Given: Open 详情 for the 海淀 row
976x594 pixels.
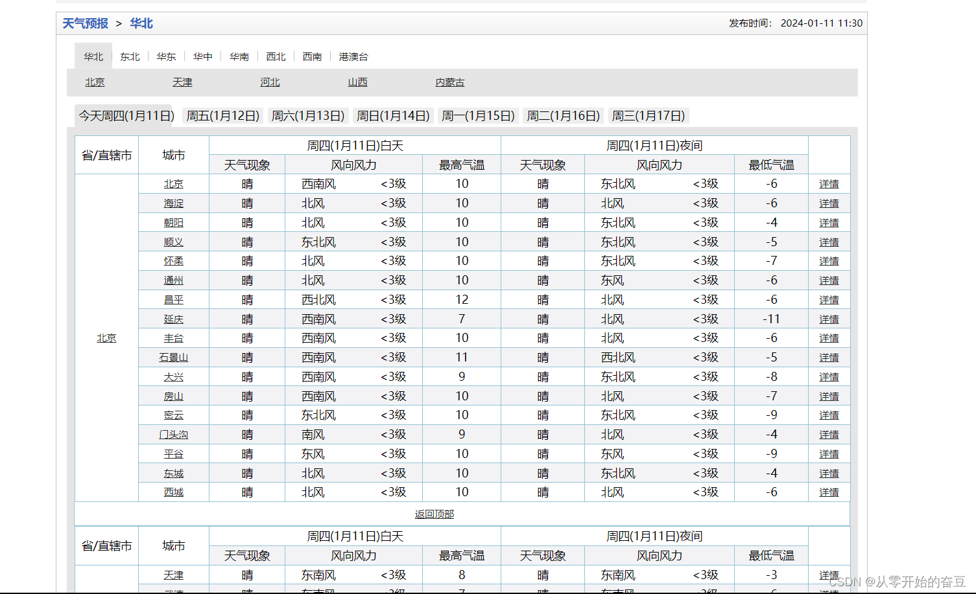Looking at the screenshot, I should tap(829, 203).
